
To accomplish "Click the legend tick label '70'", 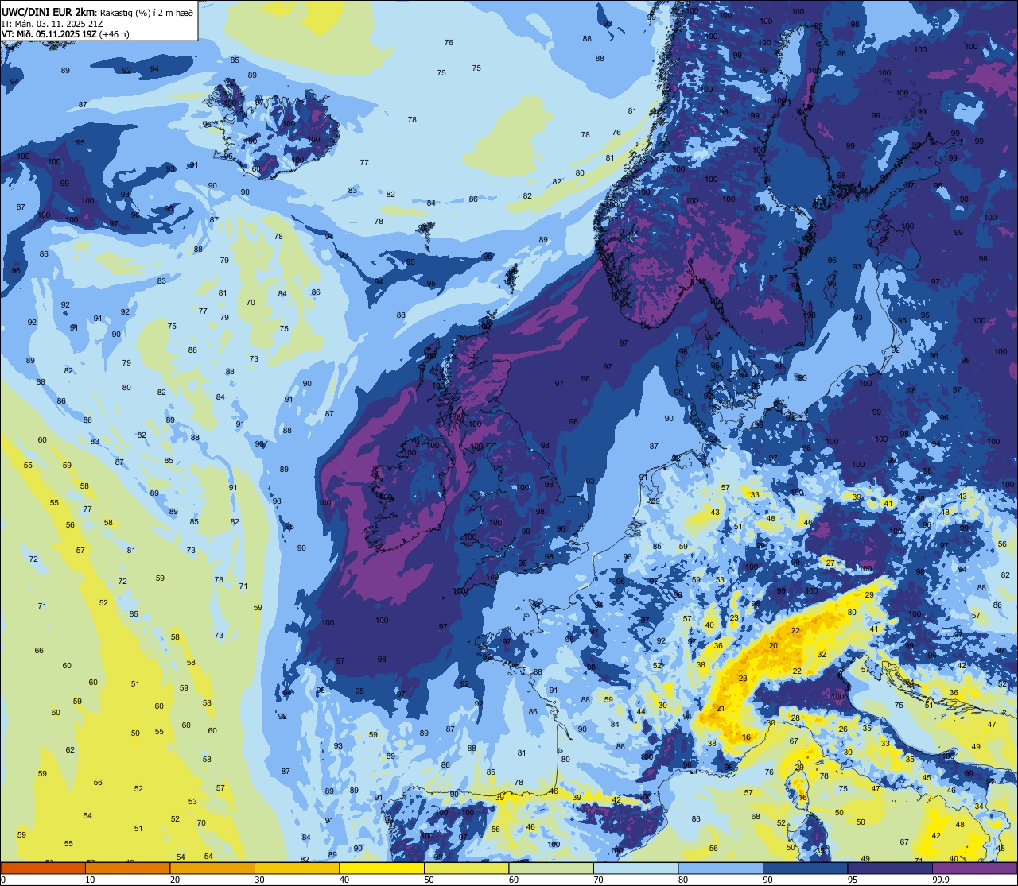I will [x=598, y=880].
